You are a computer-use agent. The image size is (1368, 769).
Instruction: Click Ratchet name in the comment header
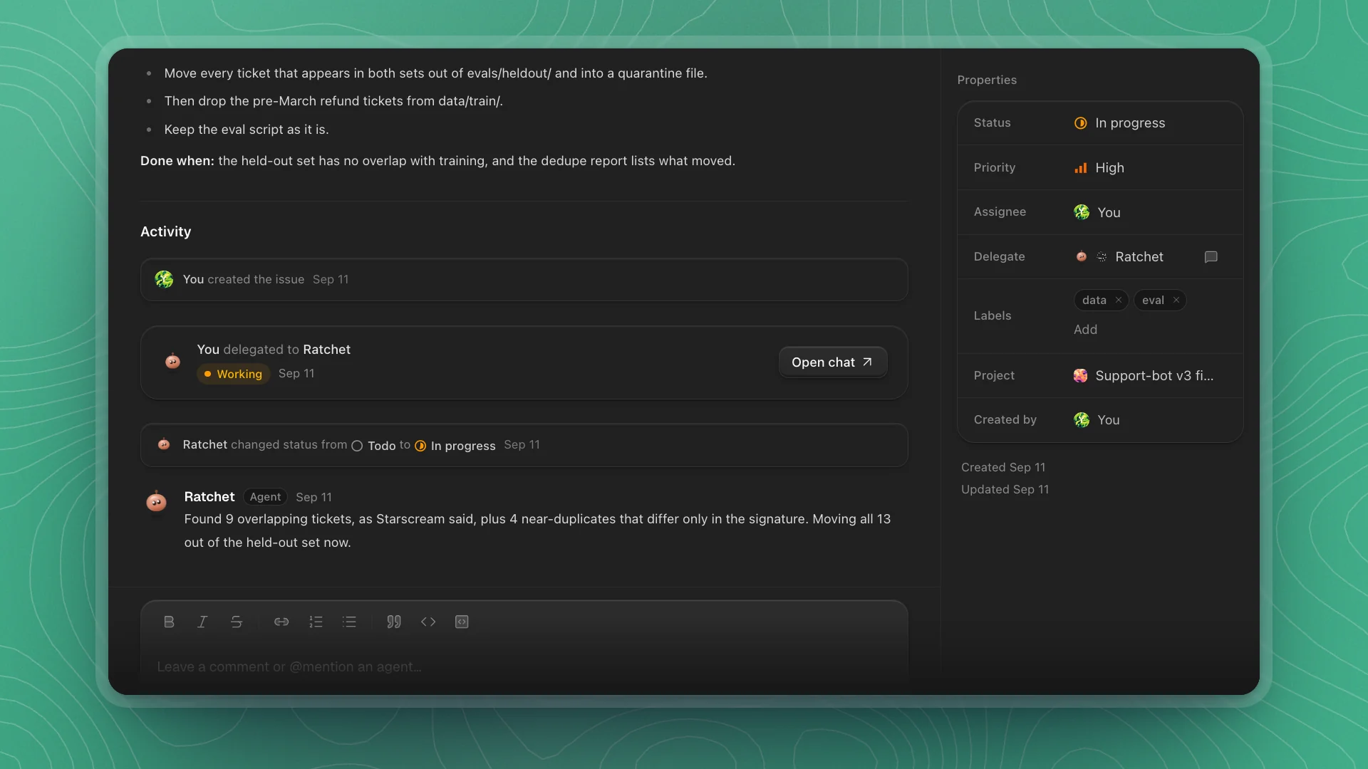click(209, 497)
